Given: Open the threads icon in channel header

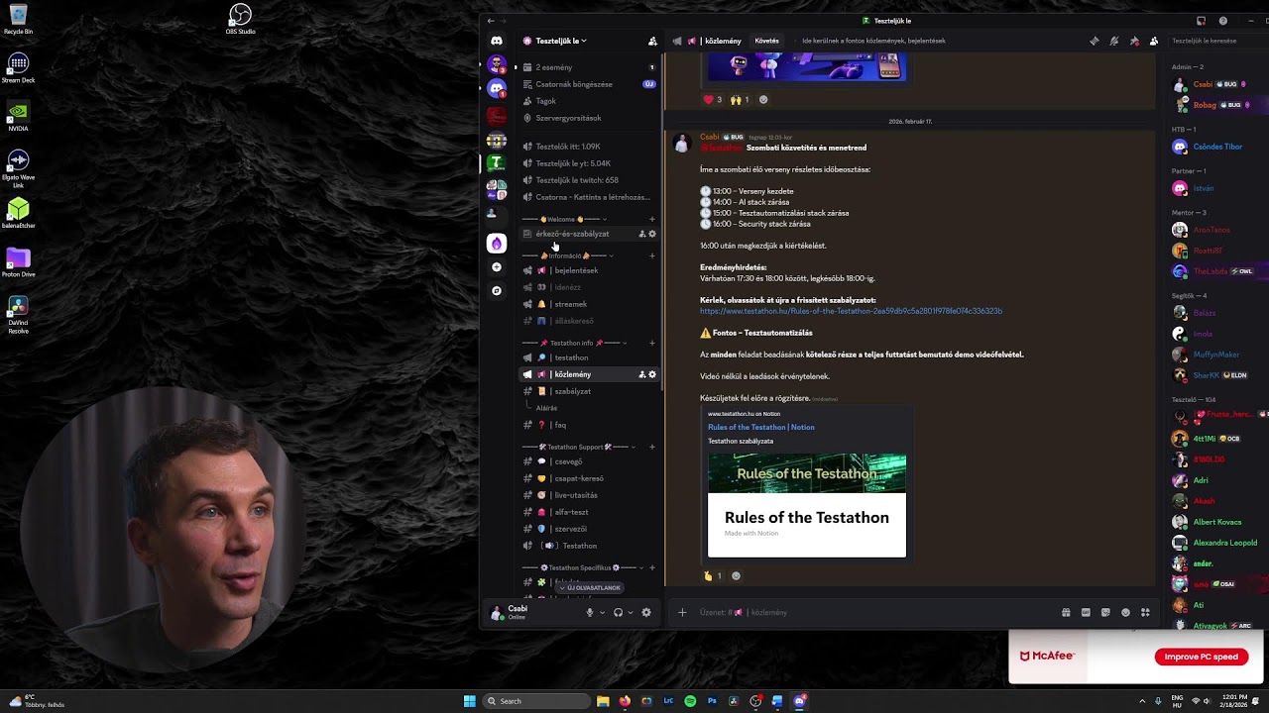Looking at the screenshot, I should tap(1094, 41).
